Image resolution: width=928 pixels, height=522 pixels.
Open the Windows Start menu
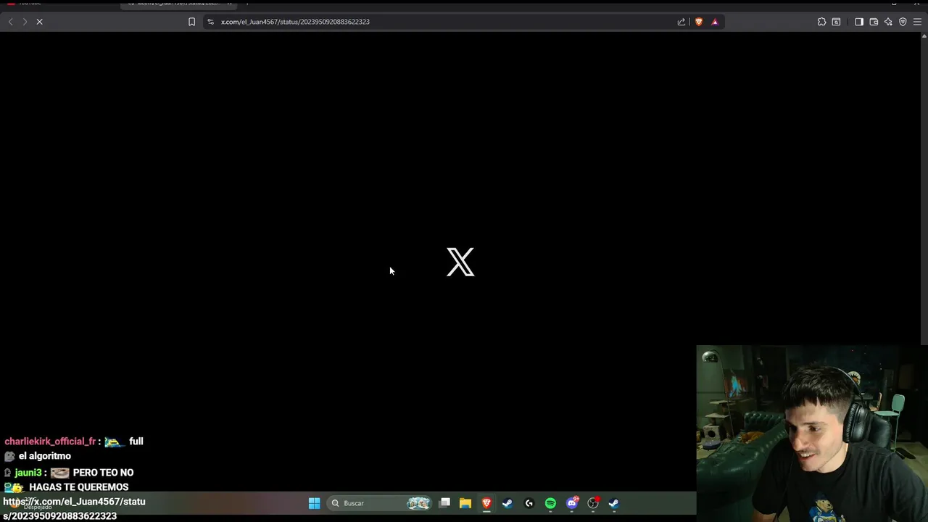[314, 503]
